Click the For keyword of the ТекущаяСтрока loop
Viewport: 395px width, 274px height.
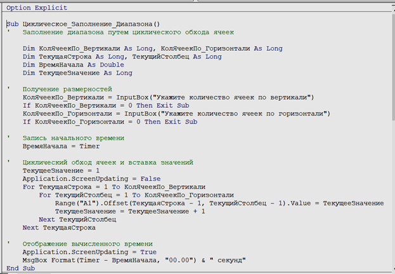(29, 187)
